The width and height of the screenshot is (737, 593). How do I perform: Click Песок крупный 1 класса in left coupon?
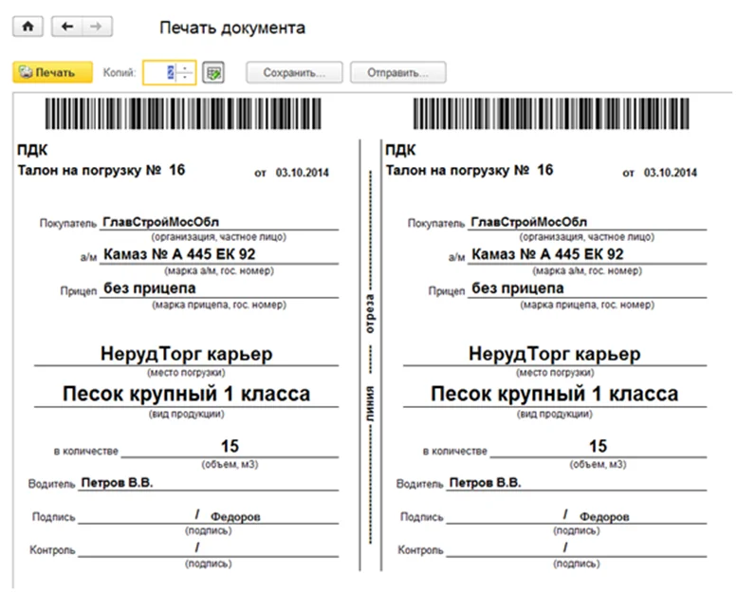coord(186,394)
